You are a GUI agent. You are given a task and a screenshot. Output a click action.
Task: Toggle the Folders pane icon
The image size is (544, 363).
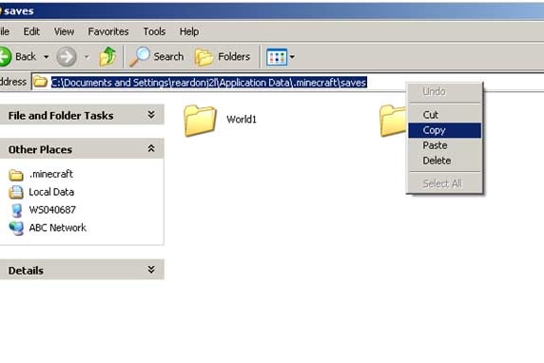[x=204, y=57]
